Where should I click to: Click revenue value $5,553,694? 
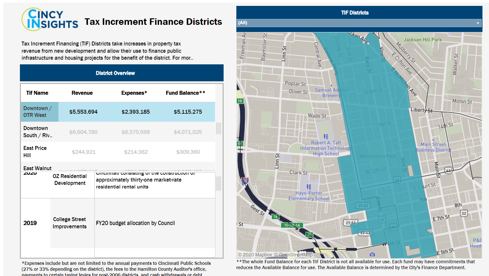(x=84, y=112)
